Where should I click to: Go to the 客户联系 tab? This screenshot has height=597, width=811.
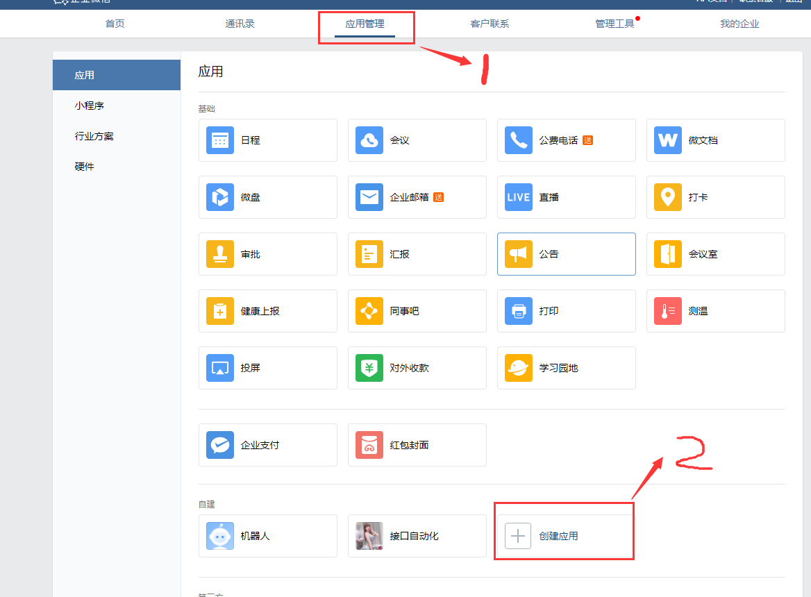pos(490,24)
